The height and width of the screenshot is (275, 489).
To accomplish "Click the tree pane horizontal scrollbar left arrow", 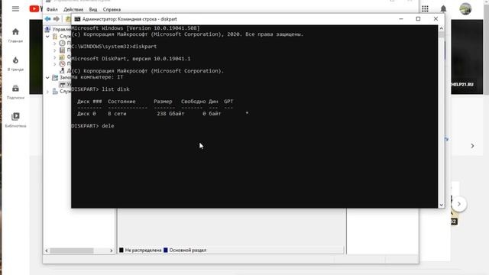I will point(47,251).
